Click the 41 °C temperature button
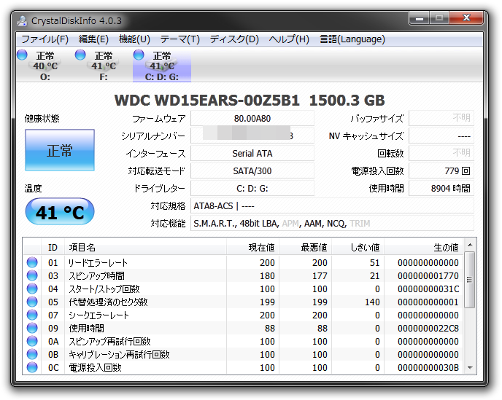The image size is (502, 400). 60,211
